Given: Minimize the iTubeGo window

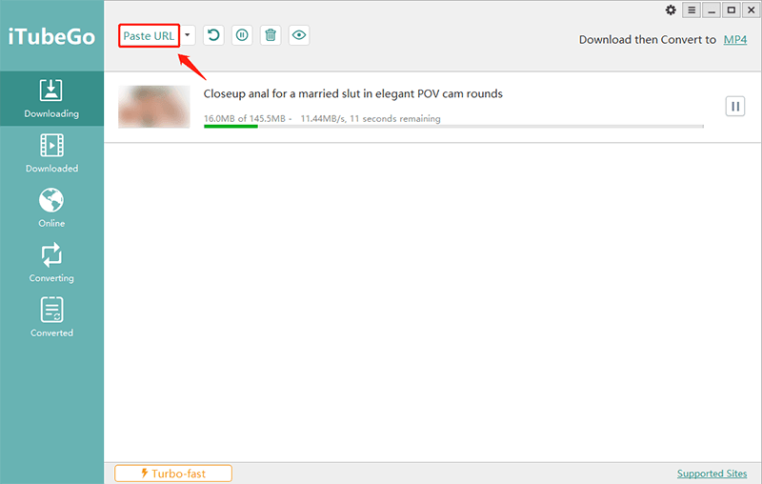Looking at the screenshot, I should click(712, 10).
